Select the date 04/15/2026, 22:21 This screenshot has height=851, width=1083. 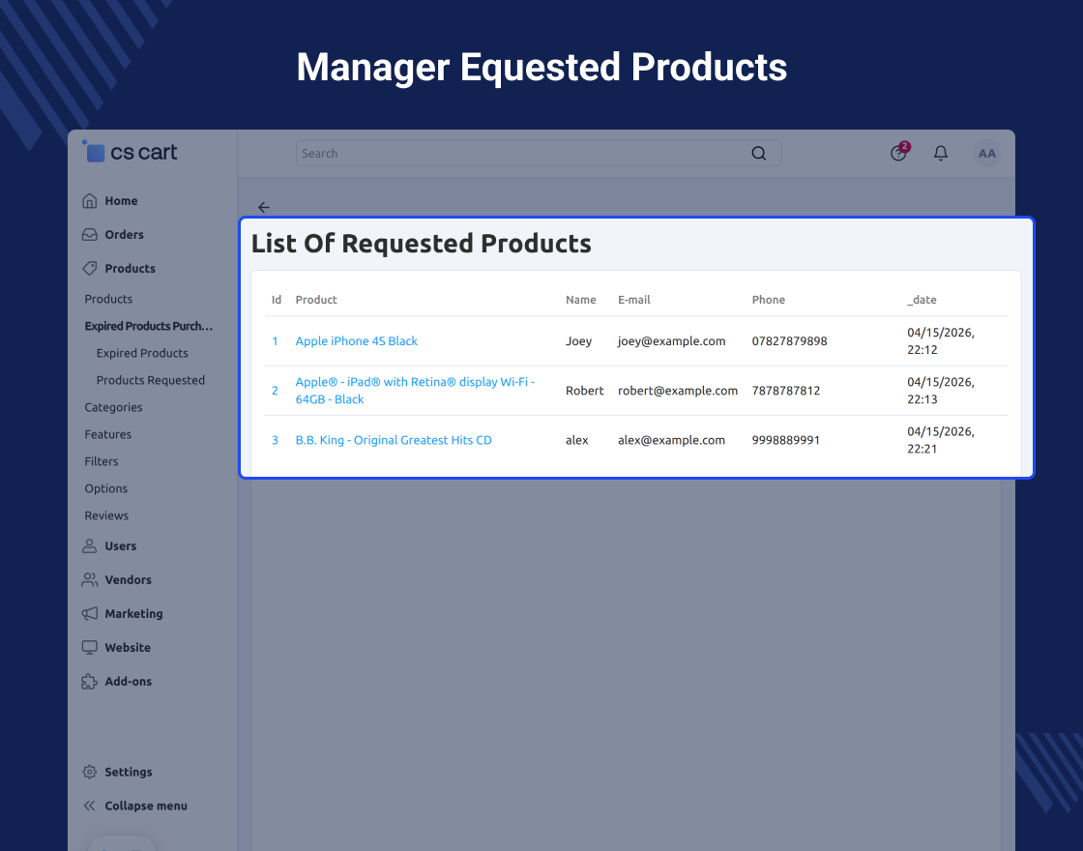click(941, 440)
